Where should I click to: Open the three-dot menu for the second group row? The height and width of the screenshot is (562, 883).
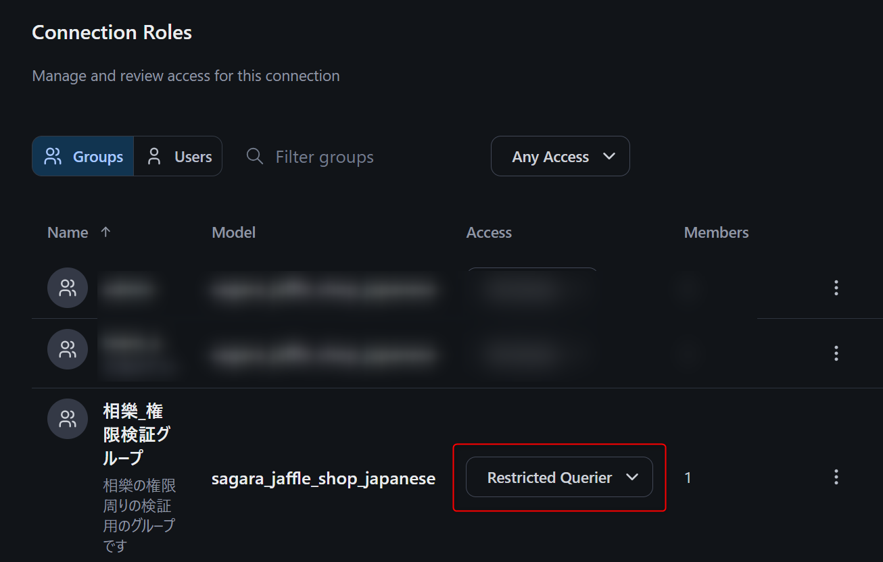tap(836, 353)
